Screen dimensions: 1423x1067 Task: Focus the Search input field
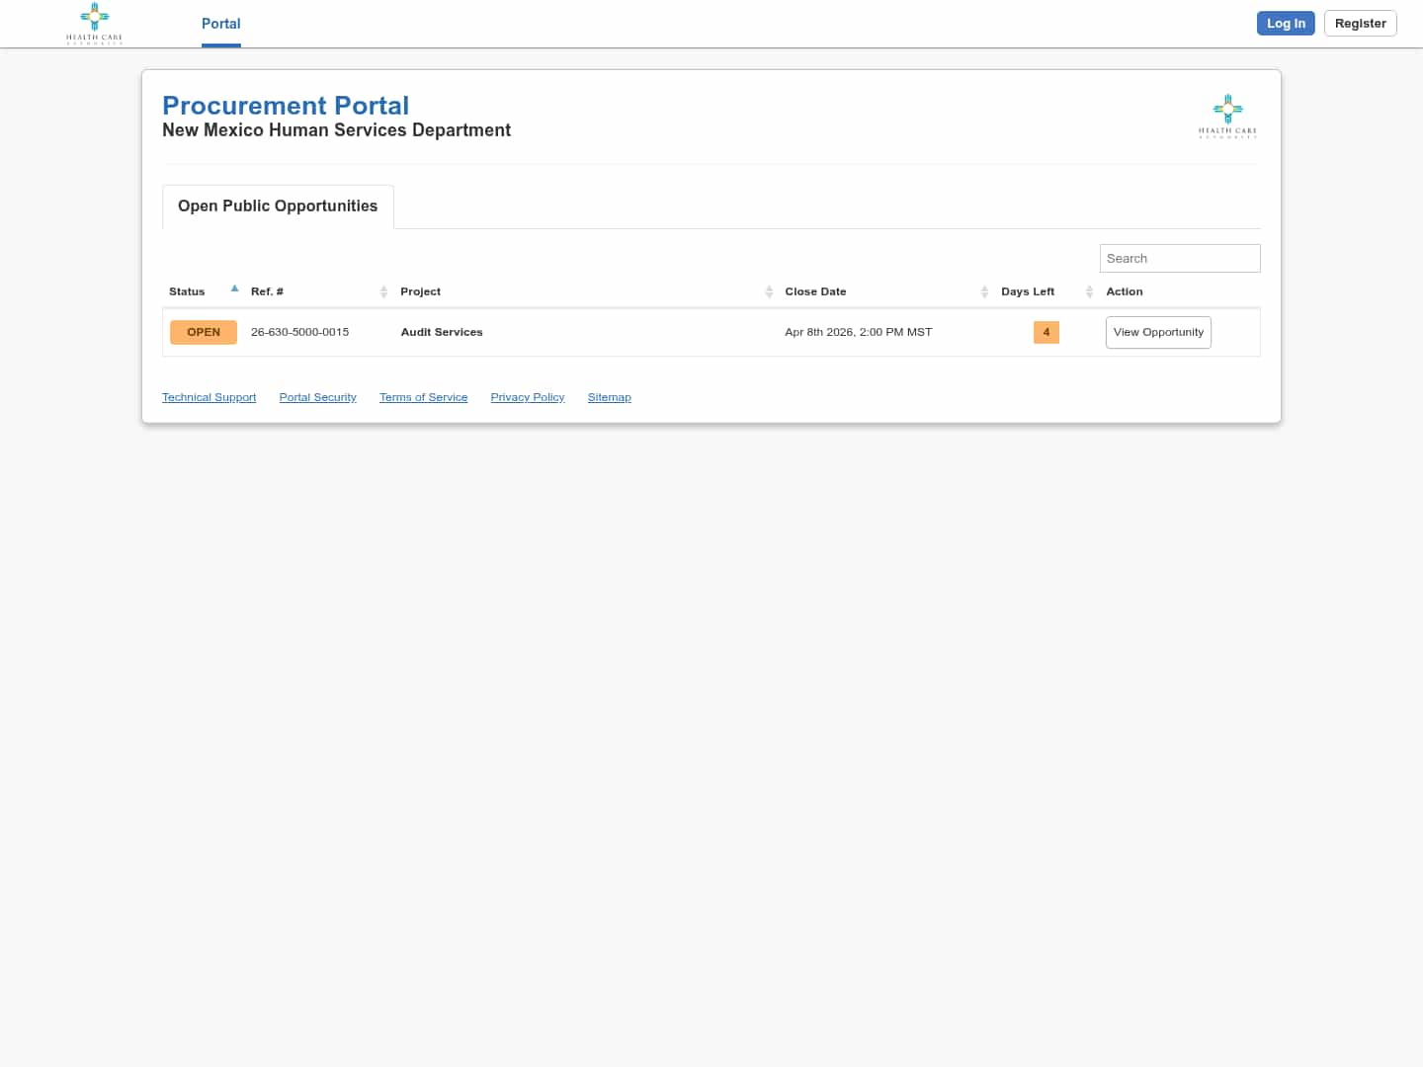click(1179, 259)
